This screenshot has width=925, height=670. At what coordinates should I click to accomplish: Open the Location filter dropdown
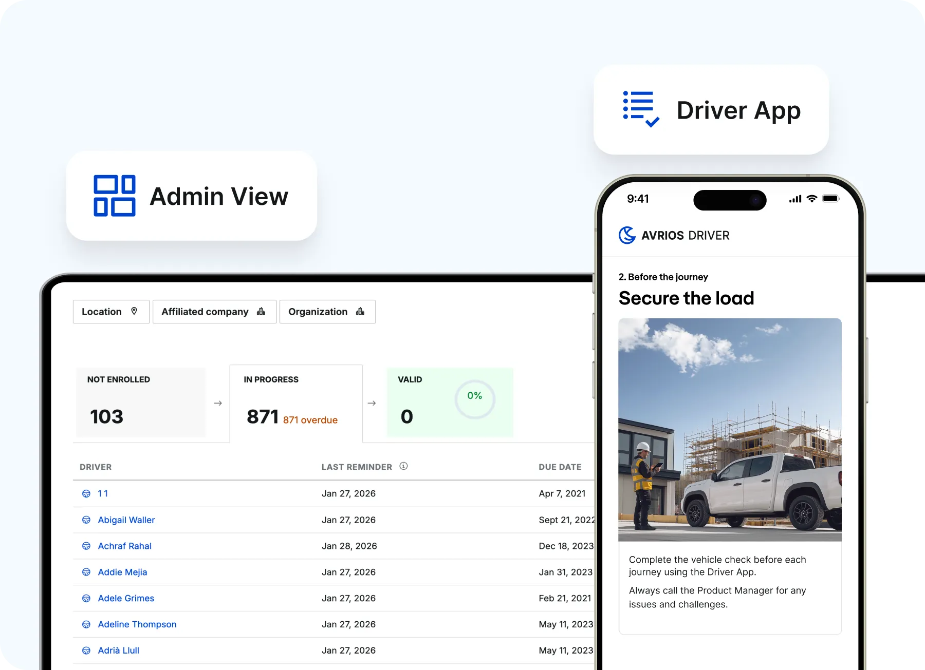pos(111,312)
